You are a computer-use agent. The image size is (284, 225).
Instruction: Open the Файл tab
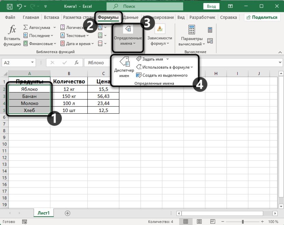[x=10, y=17]
